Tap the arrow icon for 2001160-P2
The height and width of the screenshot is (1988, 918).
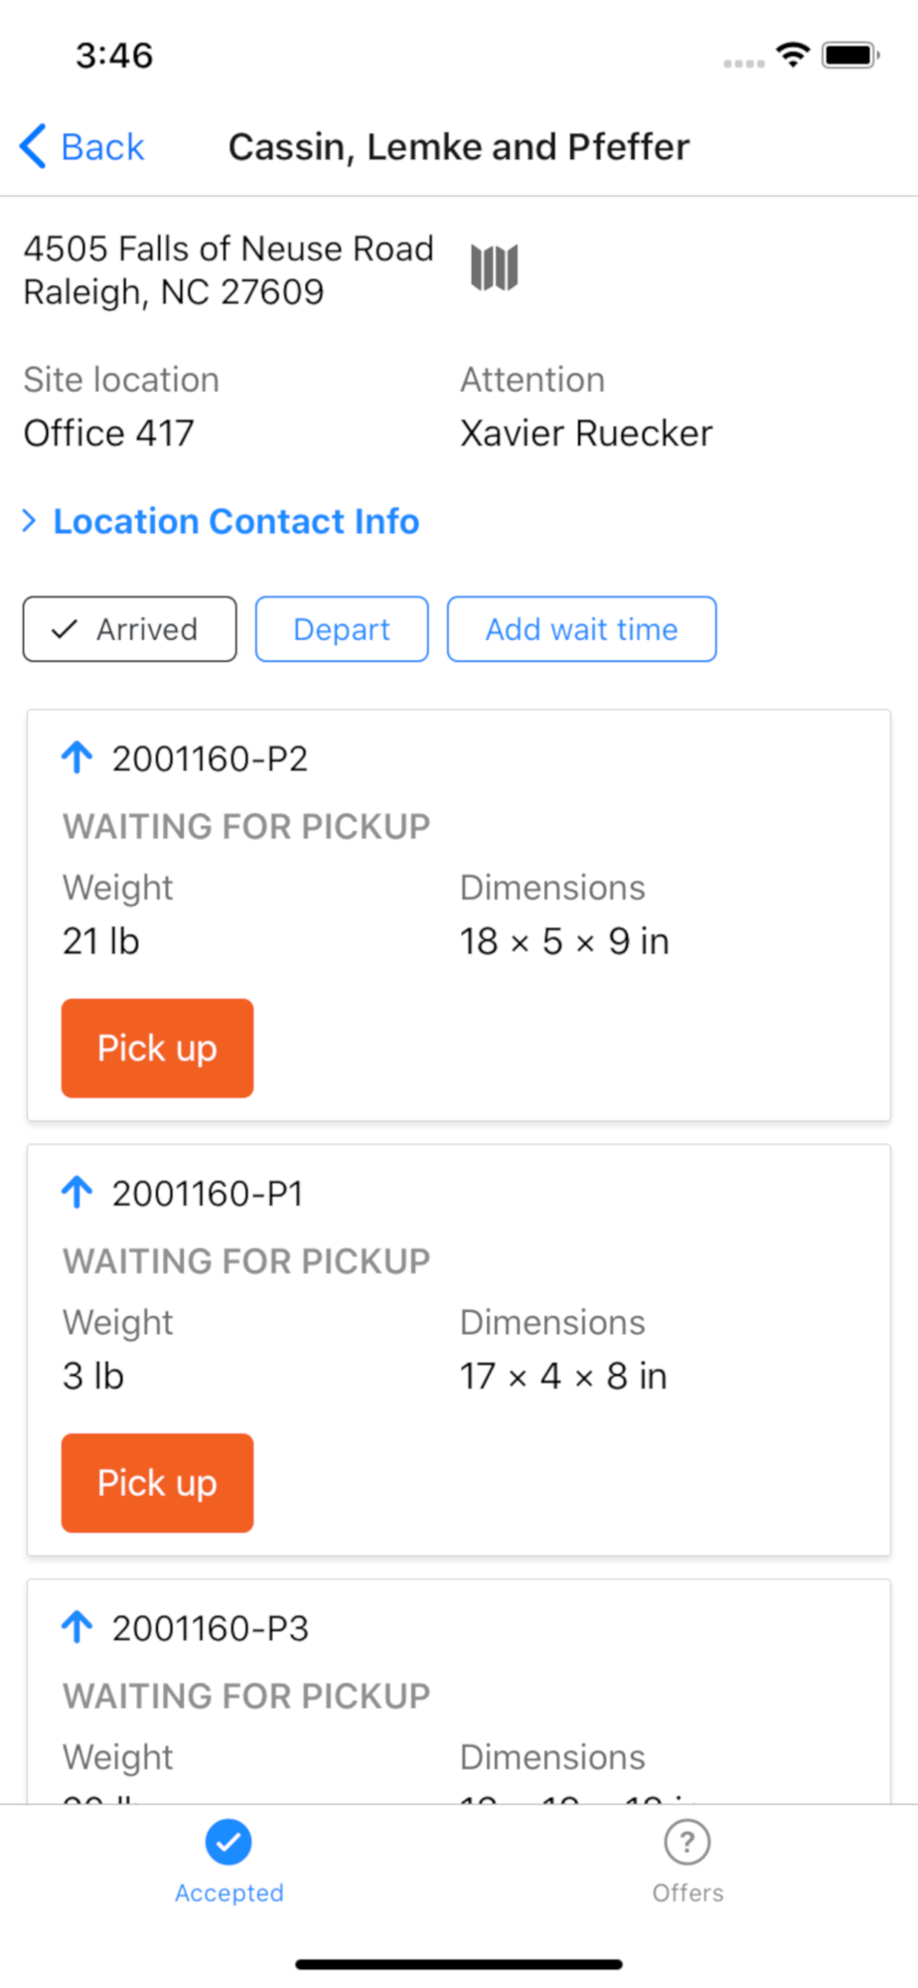[77, 757]
